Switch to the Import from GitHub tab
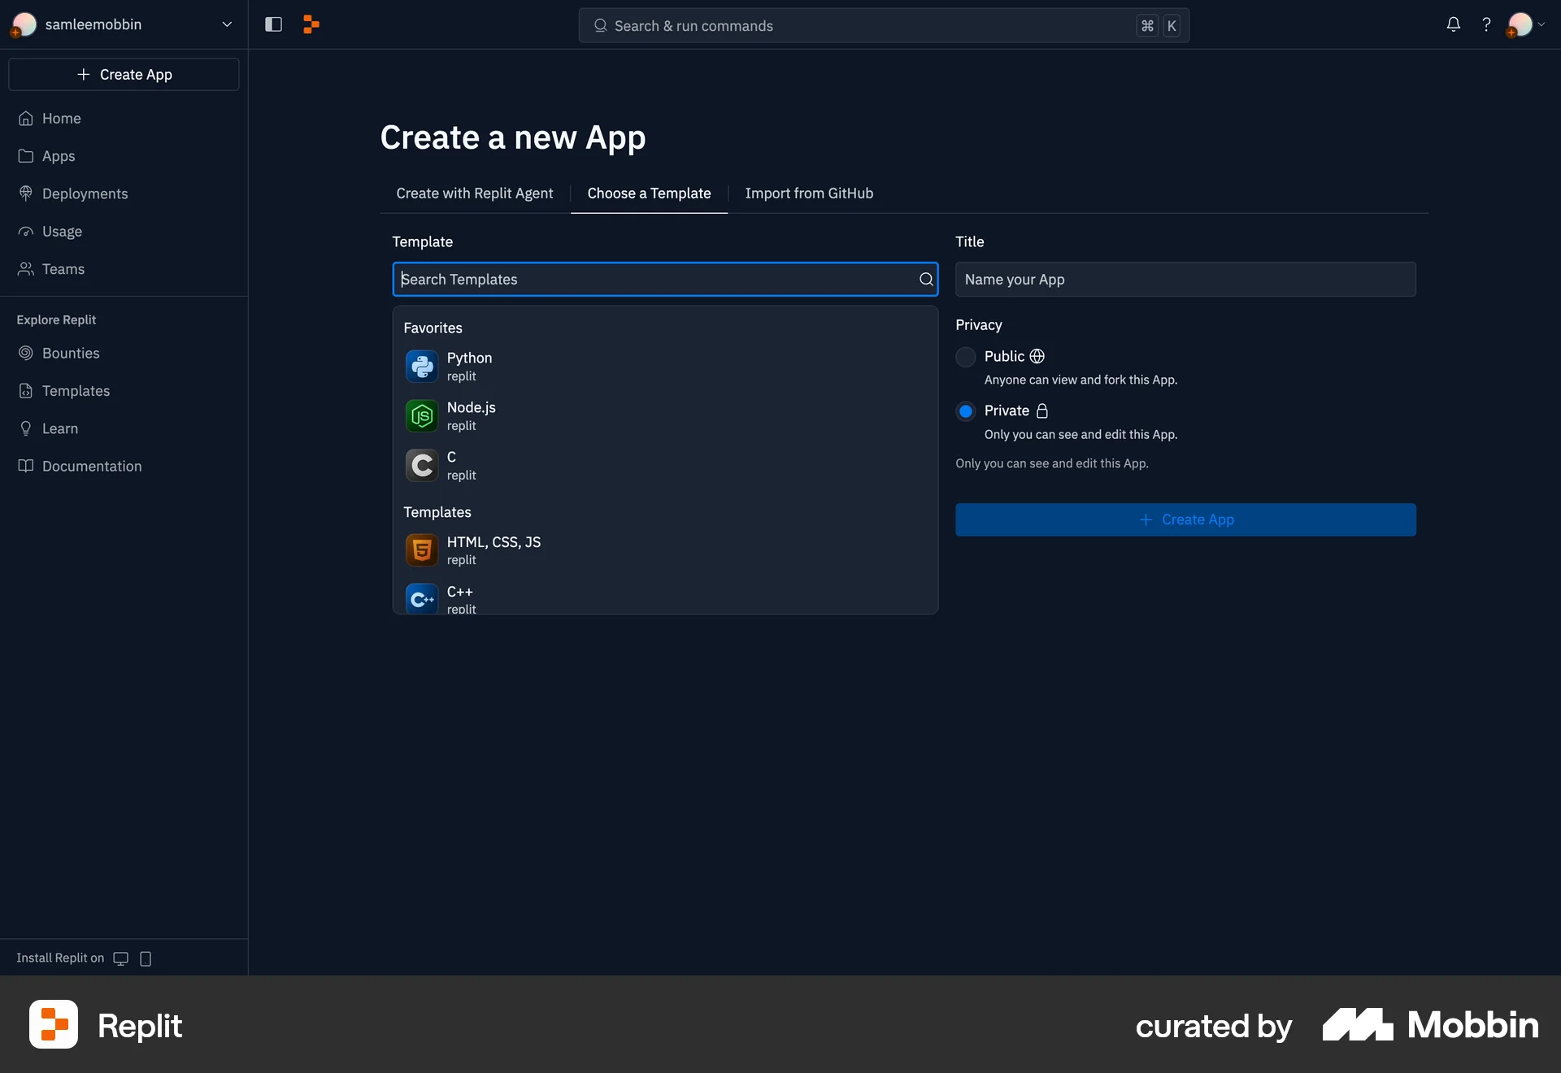This screenshot has height=1073, width=1561. 809,193
